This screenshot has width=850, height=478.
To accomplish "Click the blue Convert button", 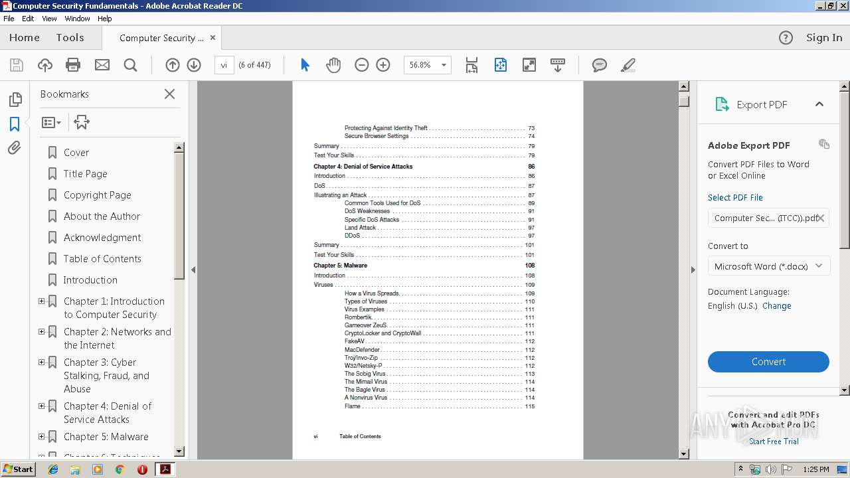I will 768,362.
